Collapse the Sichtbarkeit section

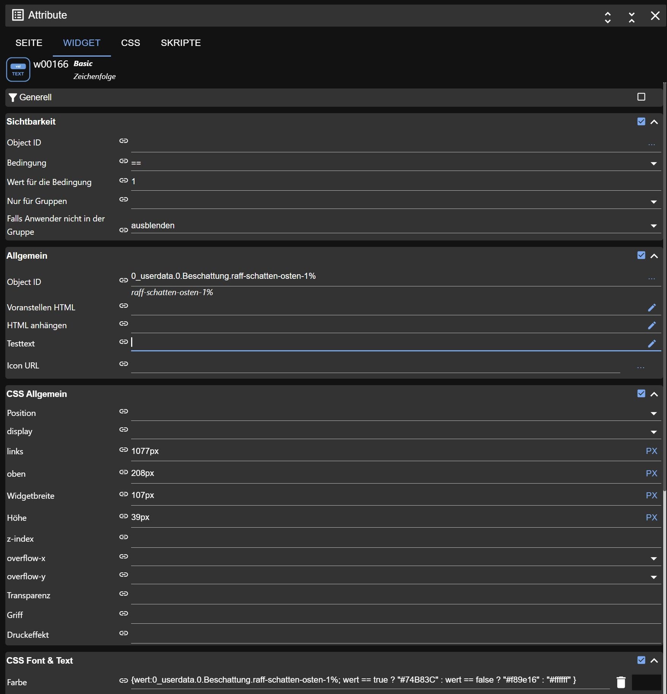pyautogui.click(x=654, y=122)
